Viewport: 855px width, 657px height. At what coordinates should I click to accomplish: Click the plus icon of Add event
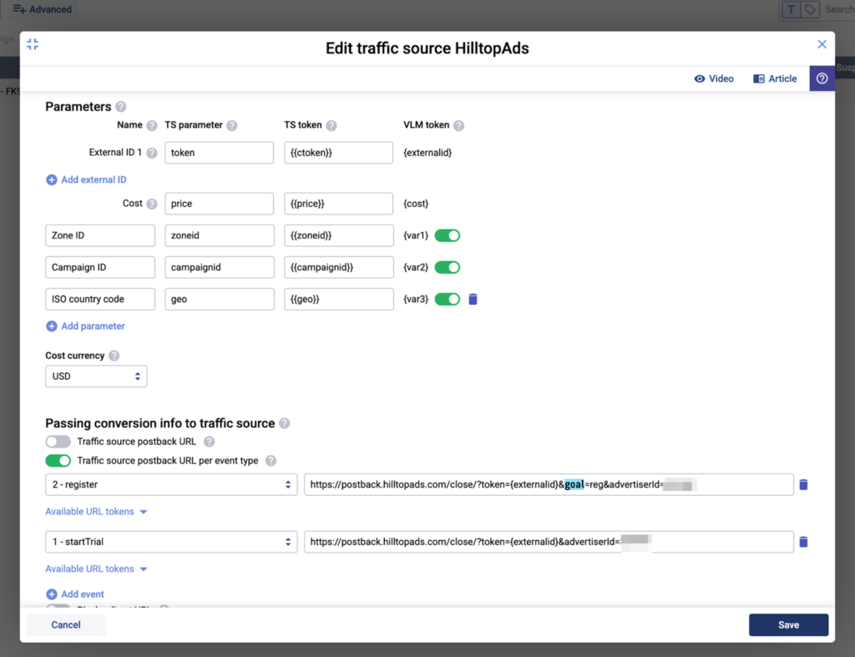coord(51,594)
